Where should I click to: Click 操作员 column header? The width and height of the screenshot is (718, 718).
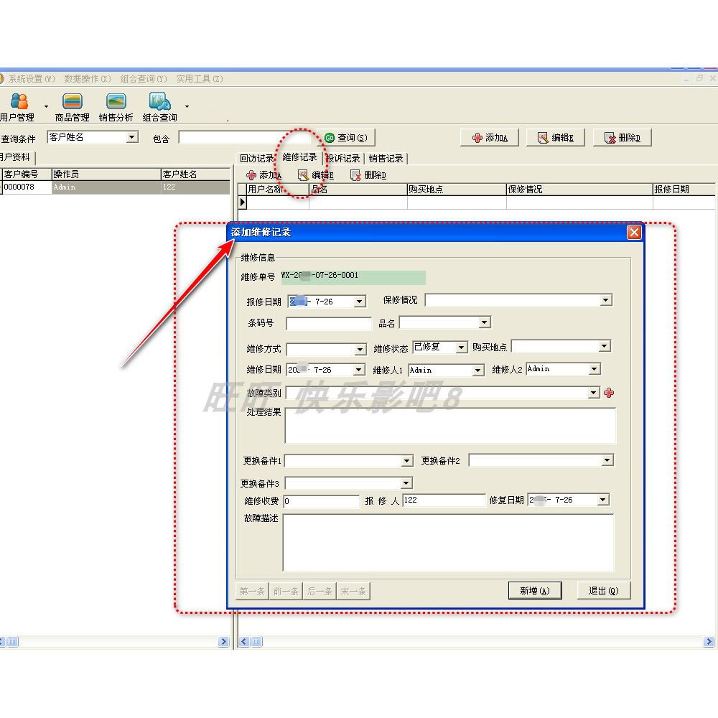106,174
